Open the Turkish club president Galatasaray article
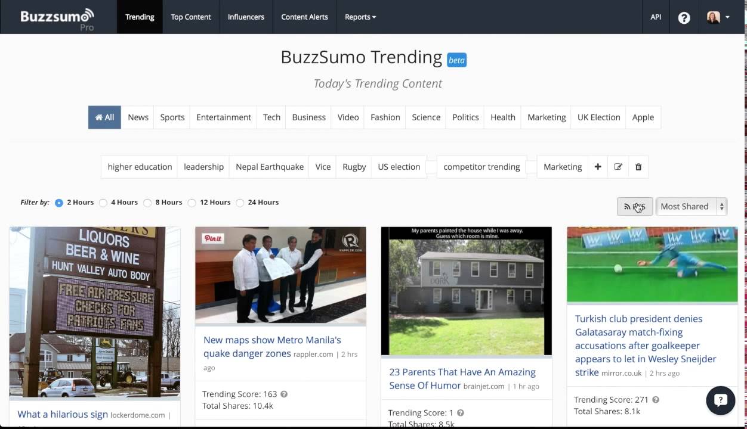 pos(646,346)
